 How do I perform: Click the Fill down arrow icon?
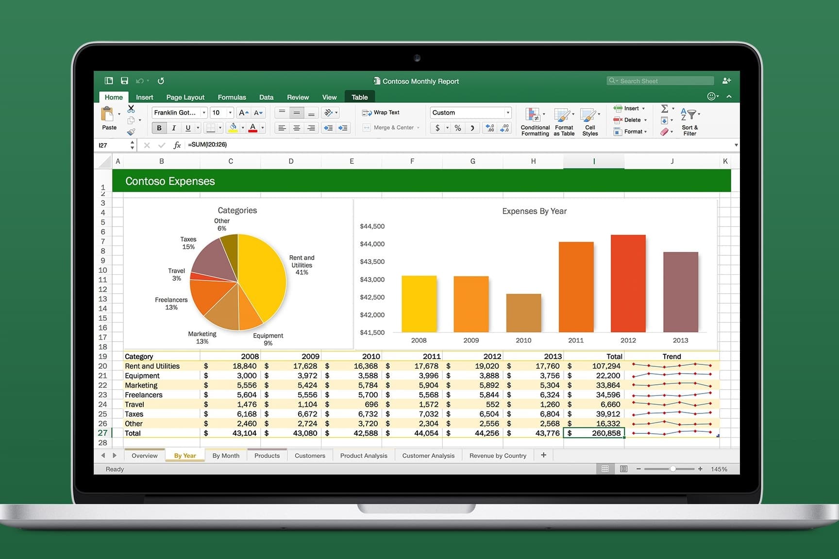point(664,120)
